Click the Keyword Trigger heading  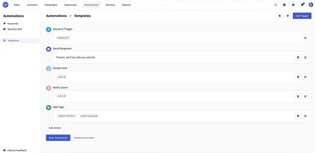coord(63,29)
